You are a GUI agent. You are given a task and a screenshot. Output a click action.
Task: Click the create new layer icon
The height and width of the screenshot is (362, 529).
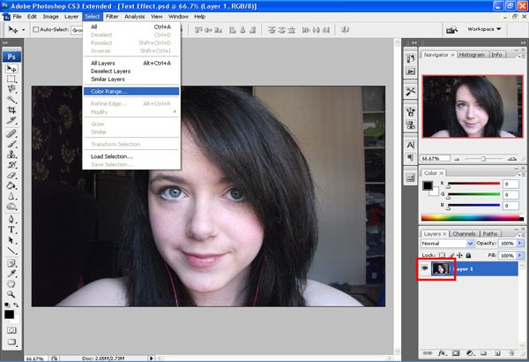point(497,353)
